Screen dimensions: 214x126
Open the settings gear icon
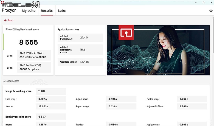(211, 11)
